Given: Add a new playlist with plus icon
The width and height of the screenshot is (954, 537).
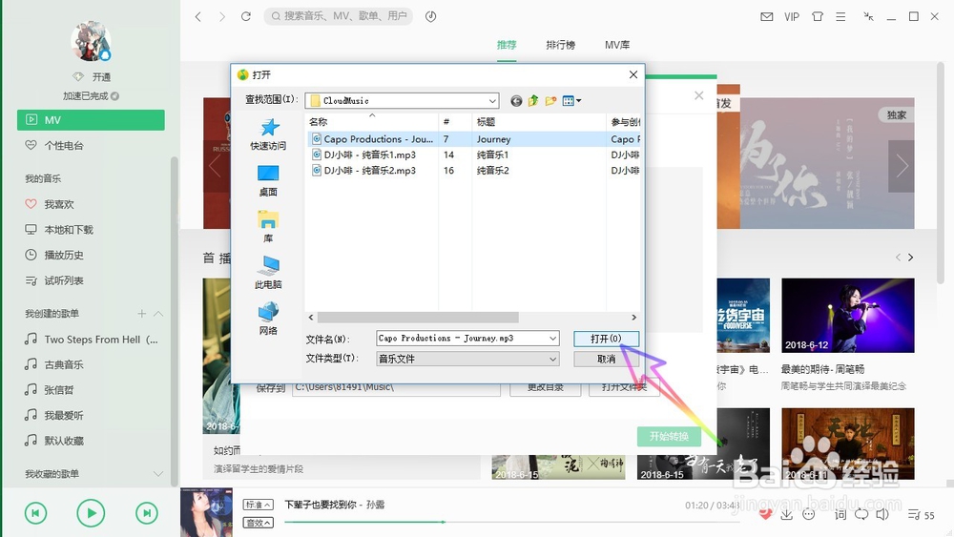Looking at the screenshot, I should coord(142,314).
